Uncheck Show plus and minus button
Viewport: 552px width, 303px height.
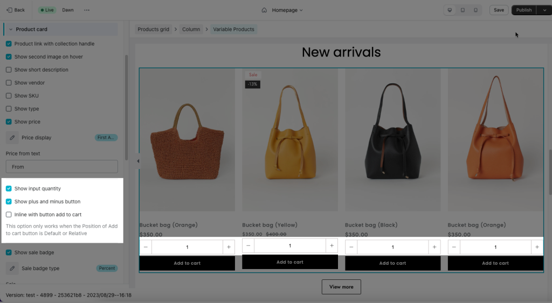[x=9, y=201]
